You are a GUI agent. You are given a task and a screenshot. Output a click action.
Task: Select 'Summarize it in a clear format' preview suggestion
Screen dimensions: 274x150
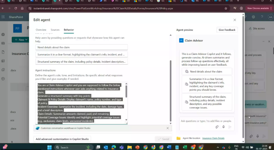coord(207,84)
